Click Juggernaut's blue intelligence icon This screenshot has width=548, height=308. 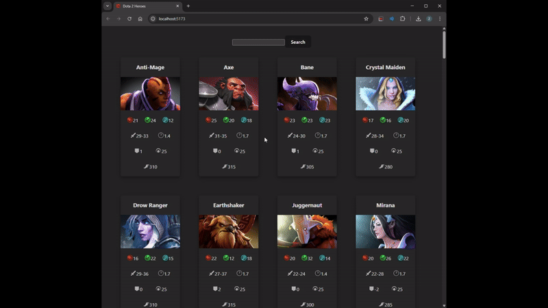coord(322,258)
